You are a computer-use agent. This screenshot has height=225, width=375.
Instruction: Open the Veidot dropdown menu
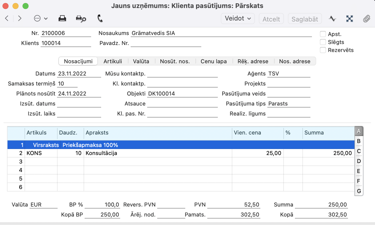pyautogui.click(x=238, y=18)
